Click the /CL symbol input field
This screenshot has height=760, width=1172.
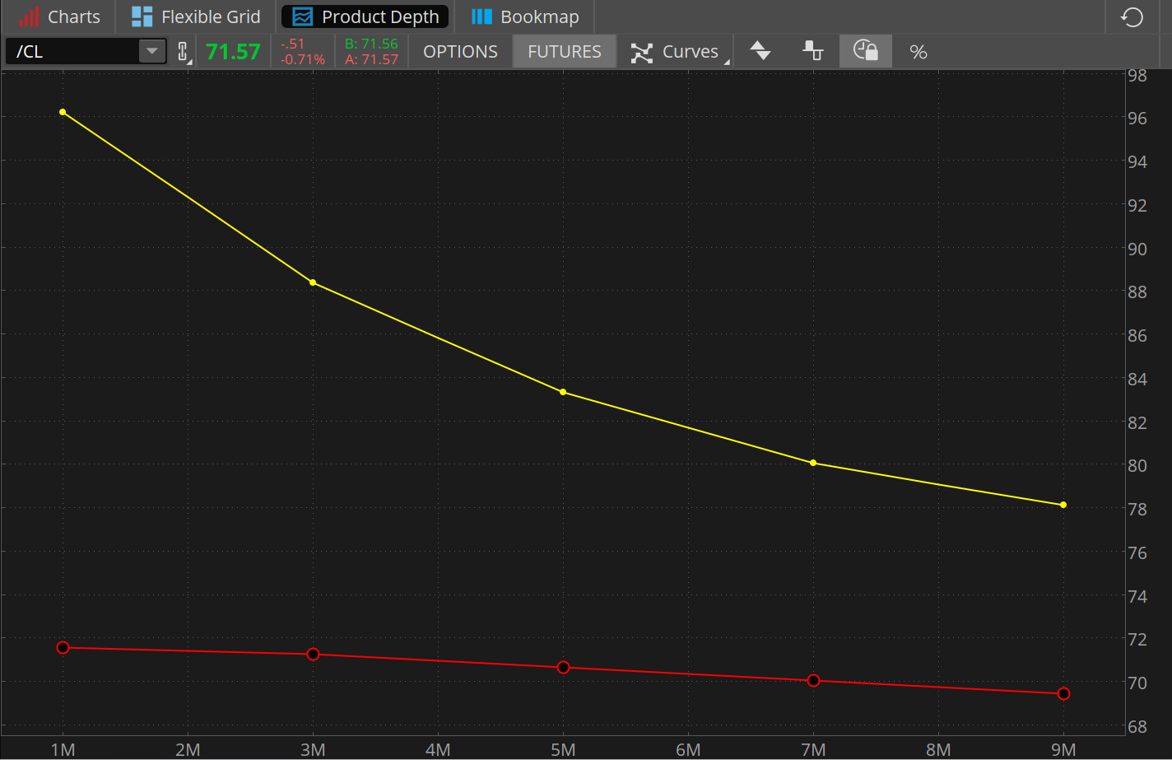[x=72, y=52]
